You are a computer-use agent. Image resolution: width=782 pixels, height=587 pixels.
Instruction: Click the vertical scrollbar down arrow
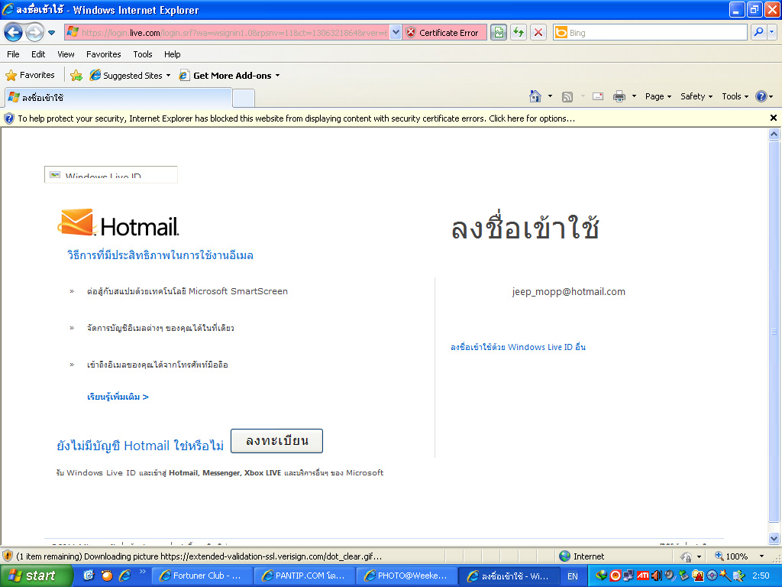pos(774,537)
